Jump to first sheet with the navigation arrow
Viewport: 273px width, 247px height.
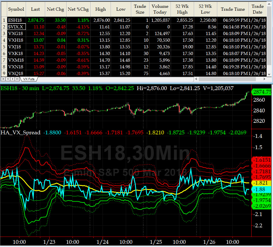click(3, 79)
